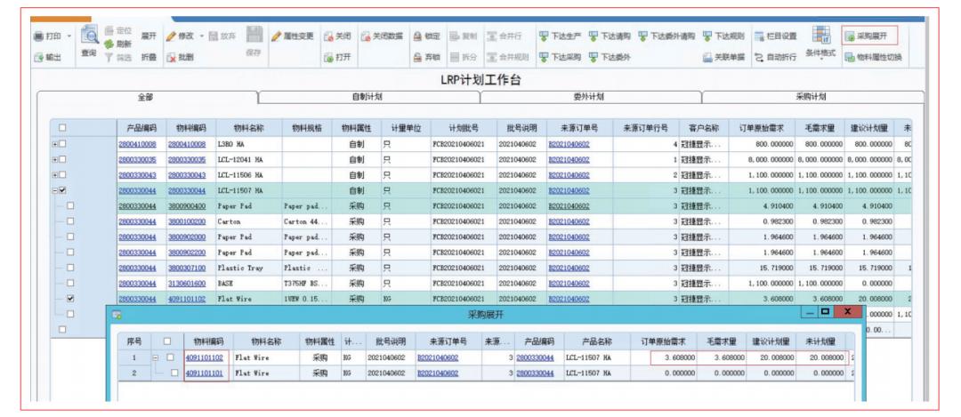The width and height of the screenshot is (961, 417).
Task: Check the Carton row checkbox
Action: coord(70,221)
